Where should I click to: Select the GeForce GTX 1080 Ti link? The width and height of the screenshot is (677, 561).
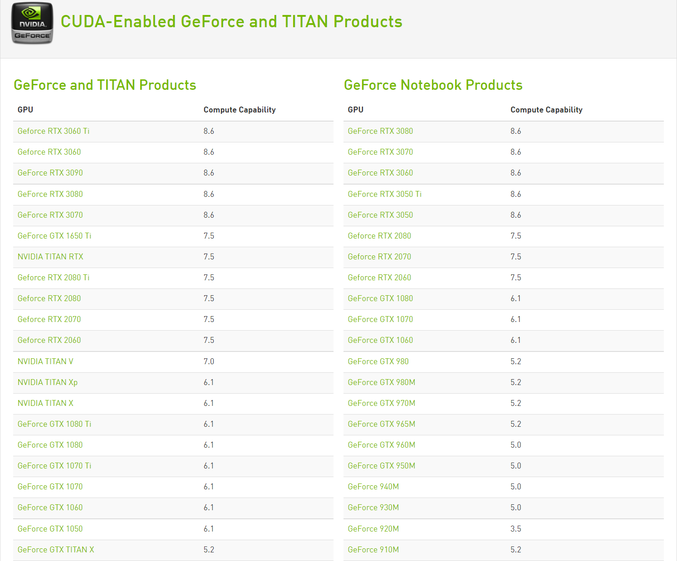click(54, 424)
